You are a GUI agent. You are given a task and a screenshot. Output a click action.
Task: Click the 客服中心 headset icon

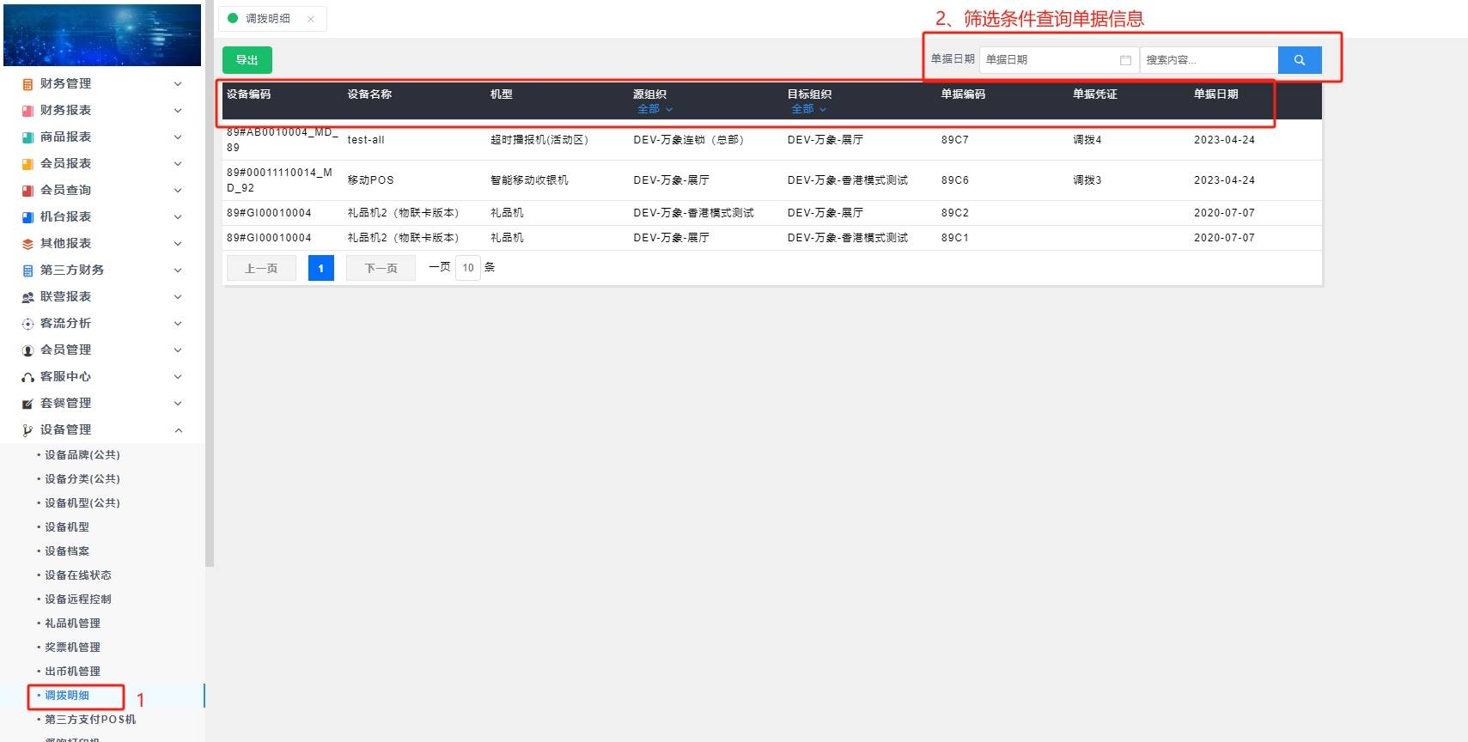pos(27,377)
